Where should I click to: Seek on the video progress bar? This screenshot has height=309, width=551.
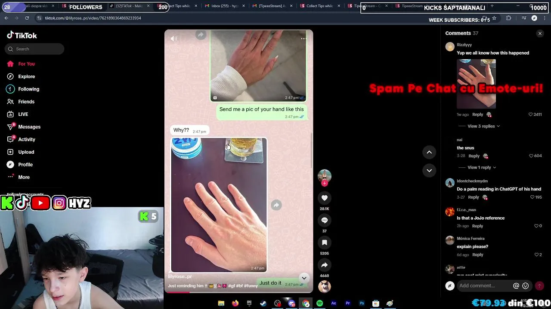coord(238,292)
